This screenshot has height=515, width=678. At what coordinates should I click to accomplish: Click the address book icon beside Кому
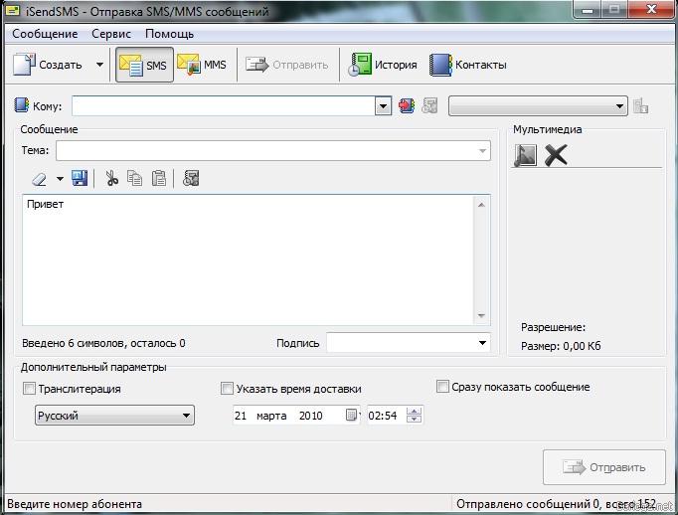tap(21, 105)
